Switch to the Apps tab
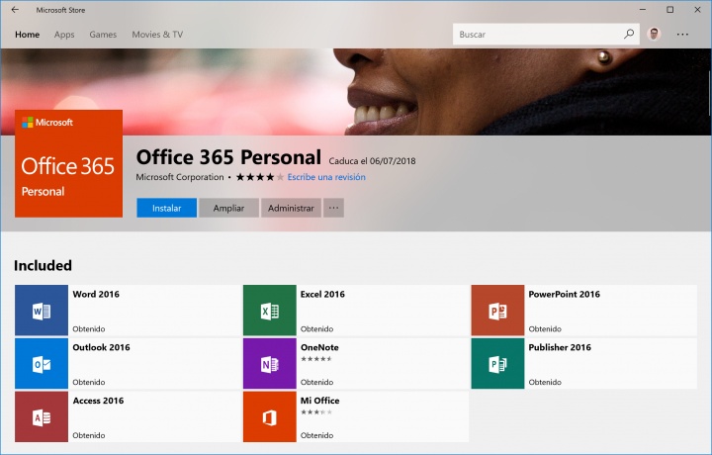Viewport: 712px width, 455px height. pos(64,35)
